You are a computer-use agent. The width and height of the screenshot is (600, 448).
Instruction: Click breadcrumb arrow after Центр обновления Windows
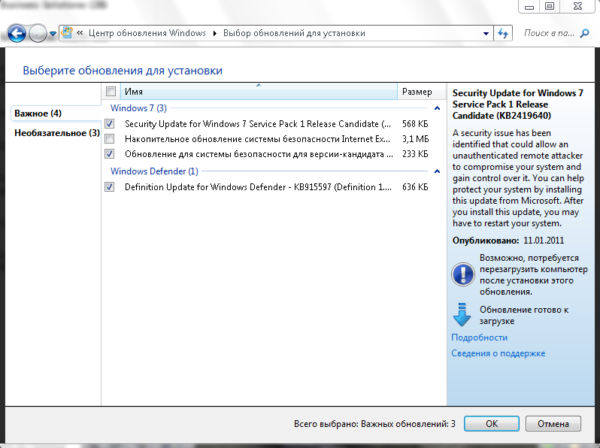(x=215, y=33)
